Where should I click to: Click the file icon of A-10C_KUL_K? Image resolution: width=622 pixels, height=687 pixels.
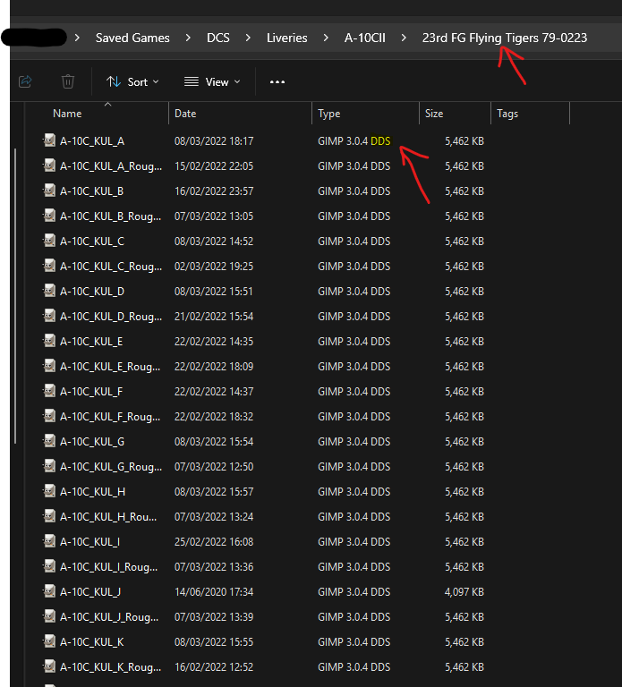point(49,641)
